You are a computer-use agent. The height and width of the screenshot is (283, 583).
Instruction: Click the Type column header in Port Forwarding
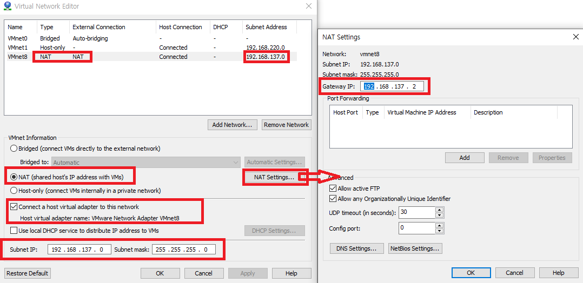click(374, 112)
